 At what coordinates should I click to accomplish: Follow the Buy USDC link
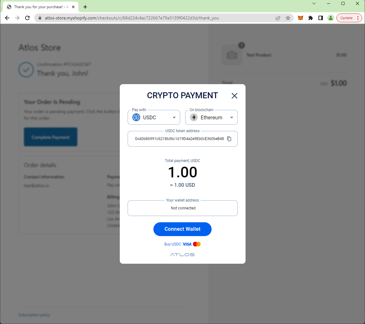(x=173, y=244)
